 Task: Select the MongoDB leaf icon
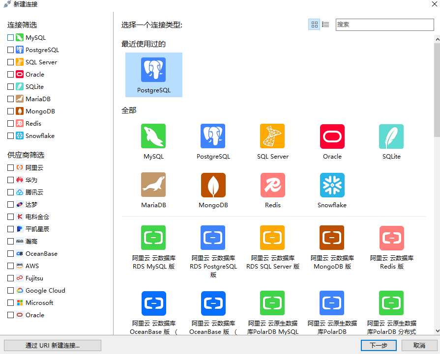point(213,185)
